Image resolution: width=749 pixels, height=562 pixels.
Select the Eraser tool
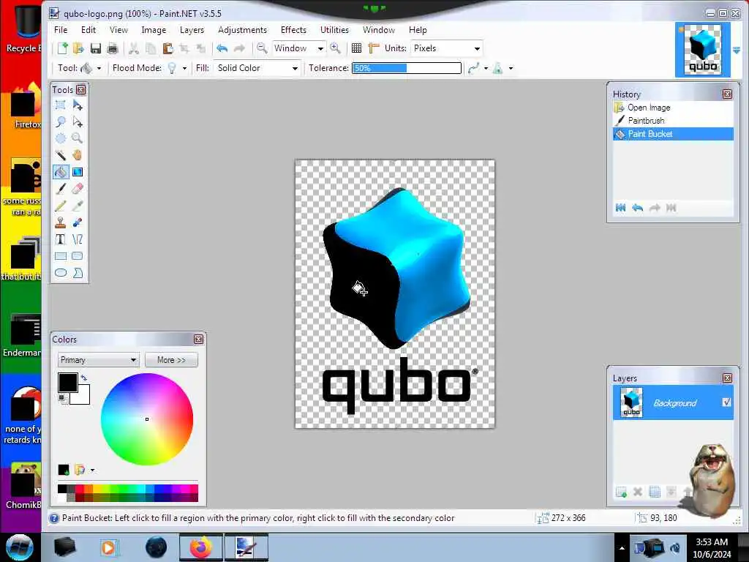click(x=78, y=189)
